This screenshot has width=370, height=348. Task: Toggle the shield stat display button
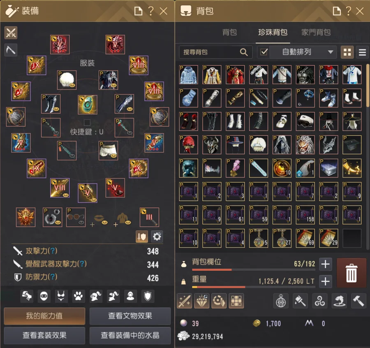pyautogui.click(x=142, y=237)
